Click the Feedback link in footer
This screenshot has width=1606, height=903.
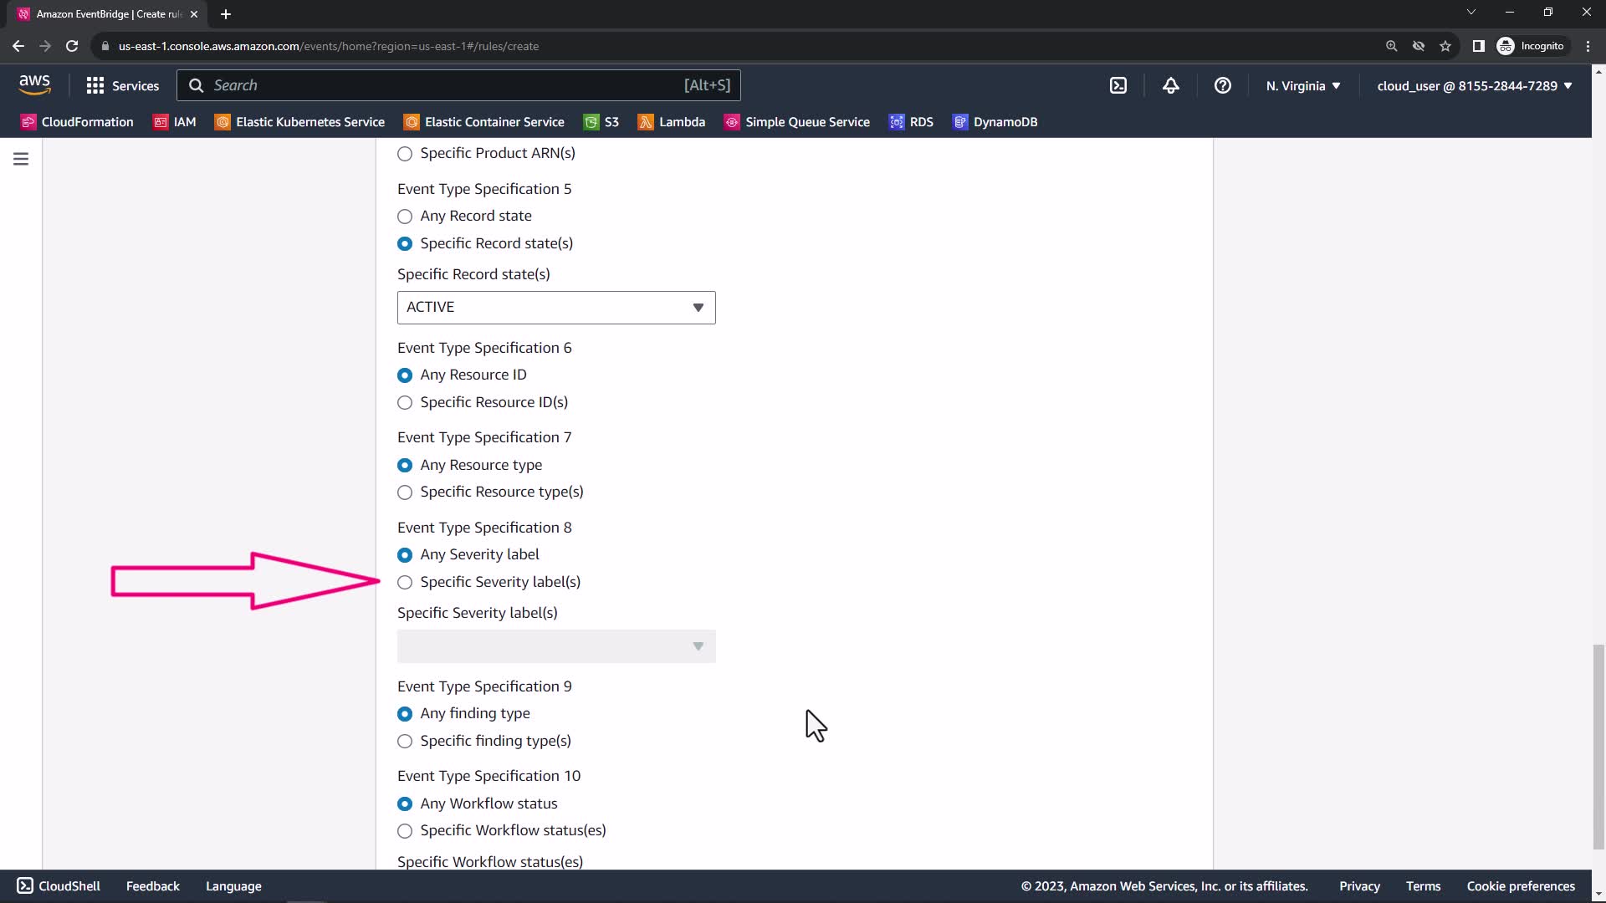click(x=152, y=886)
